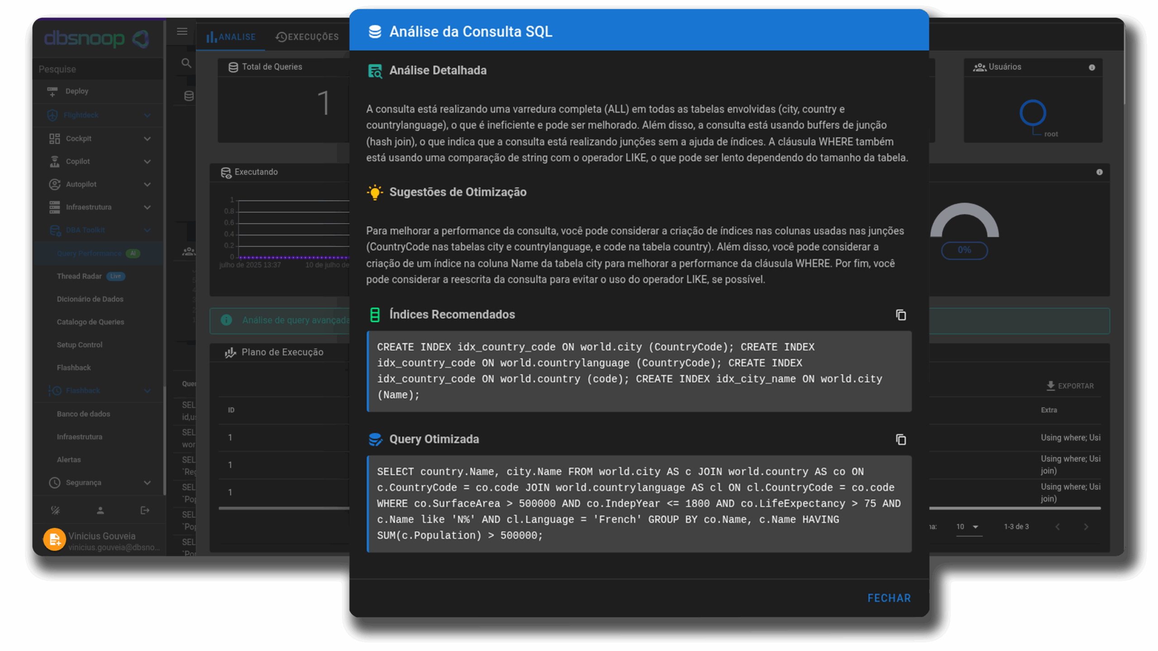Select the Análise tab
This screenshot has height=651, width=1158.
click(x=231, y=37)
